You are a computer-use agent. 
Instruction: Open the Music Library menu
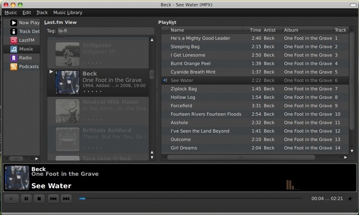pyautogui.click(x=68, y=13)
